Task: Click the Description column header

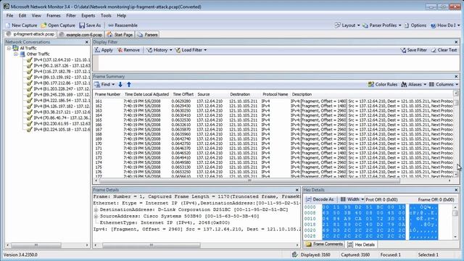Action: coord(302,94)
